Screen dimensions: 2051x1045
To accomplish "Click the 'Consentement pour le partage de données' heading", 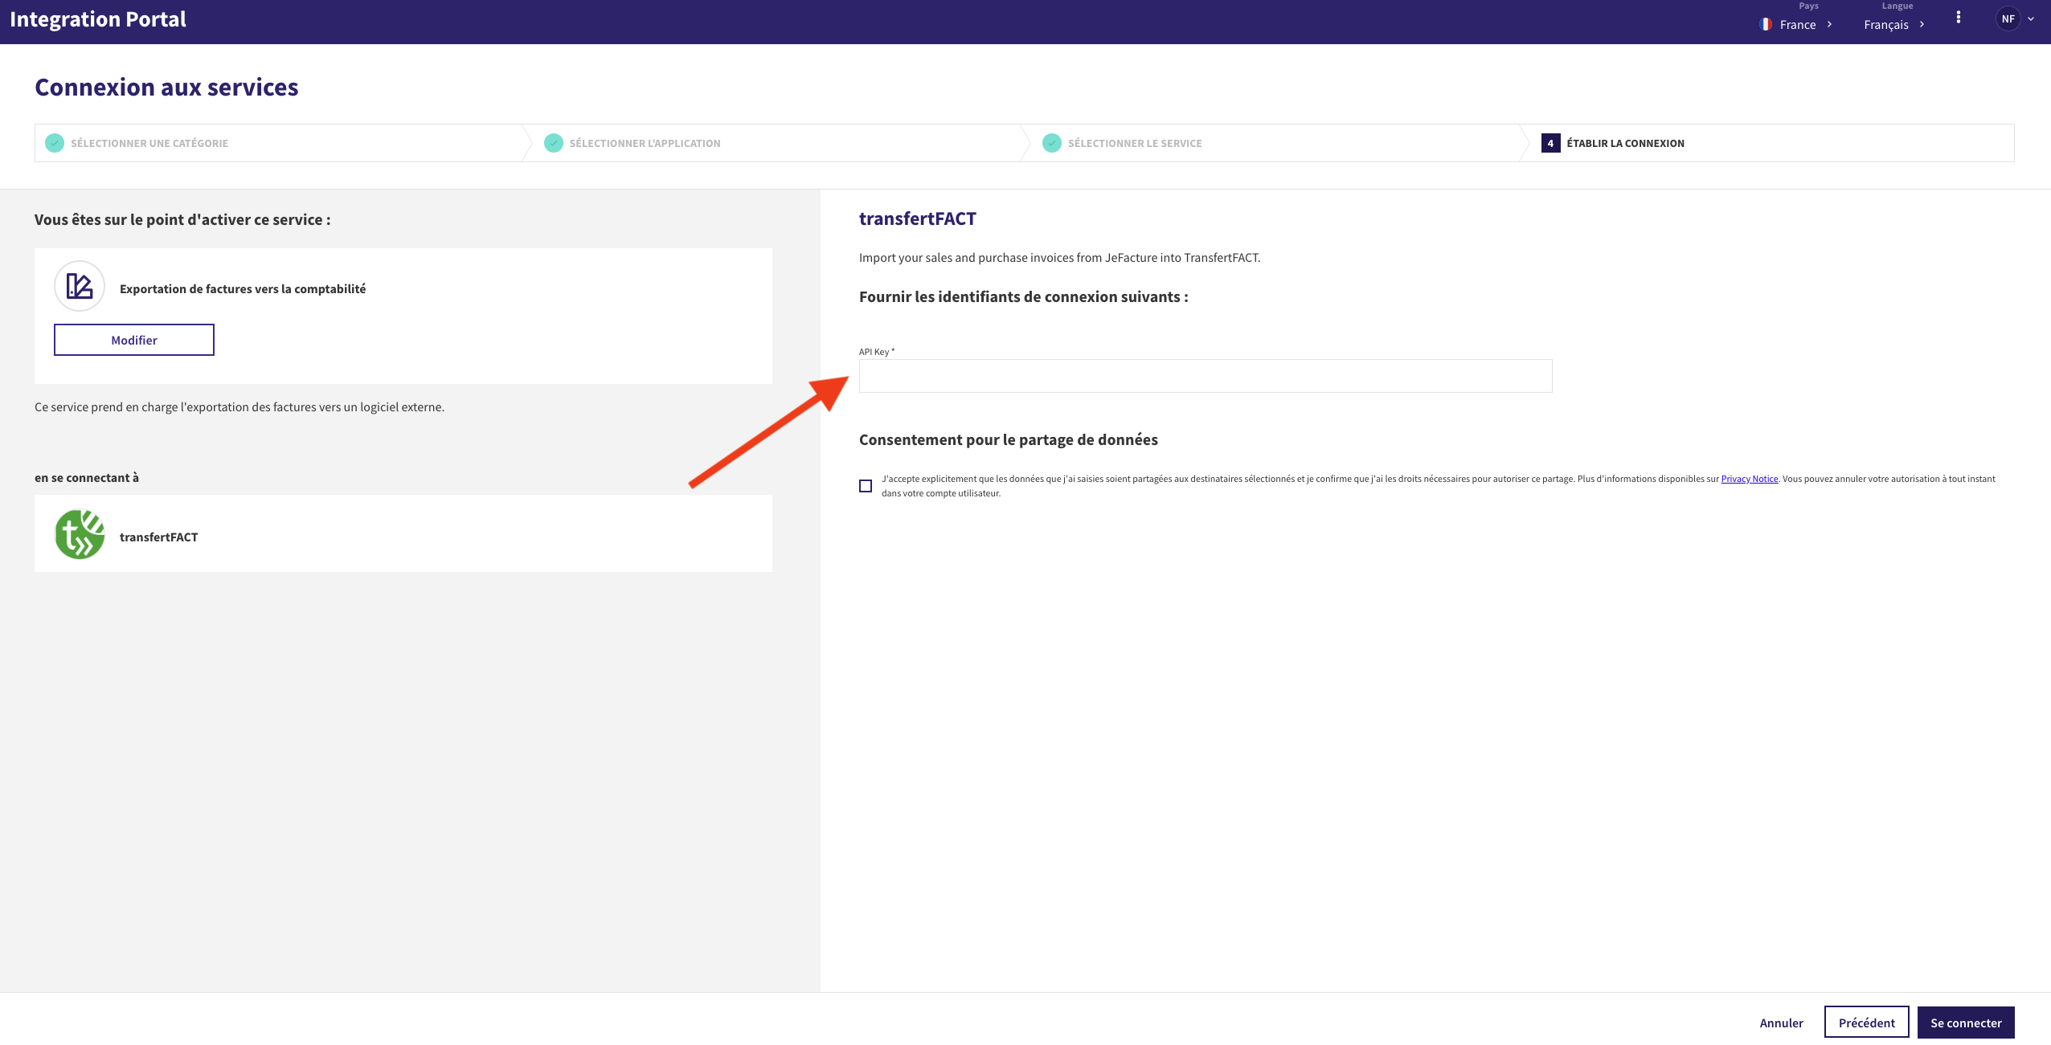I will (1009, 439).
